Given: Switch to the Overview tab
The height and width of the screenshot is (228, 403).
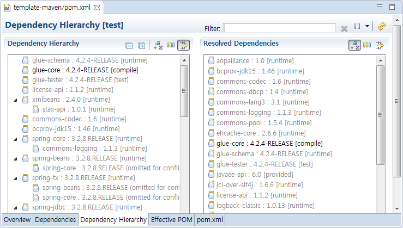Looking at the screenshot, I should tap(17, 220).
